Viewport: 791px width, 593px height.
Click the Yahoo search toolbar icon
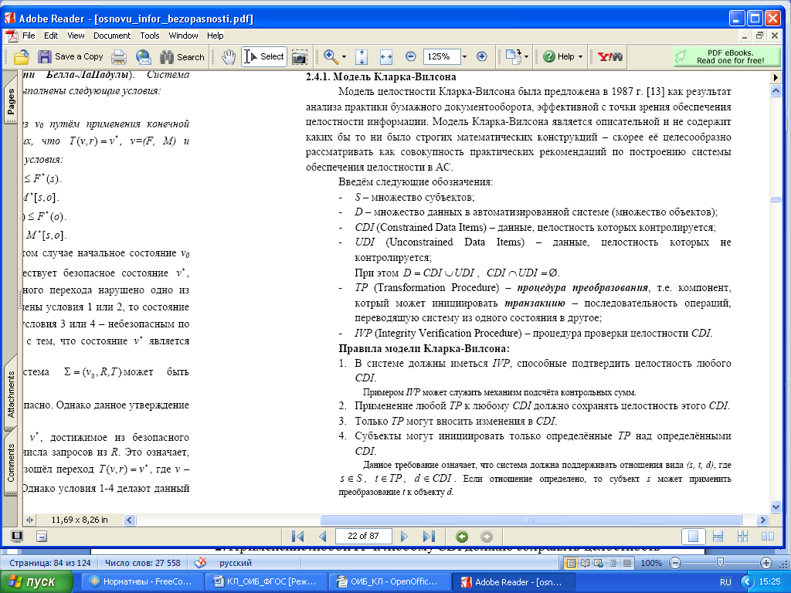610,57
